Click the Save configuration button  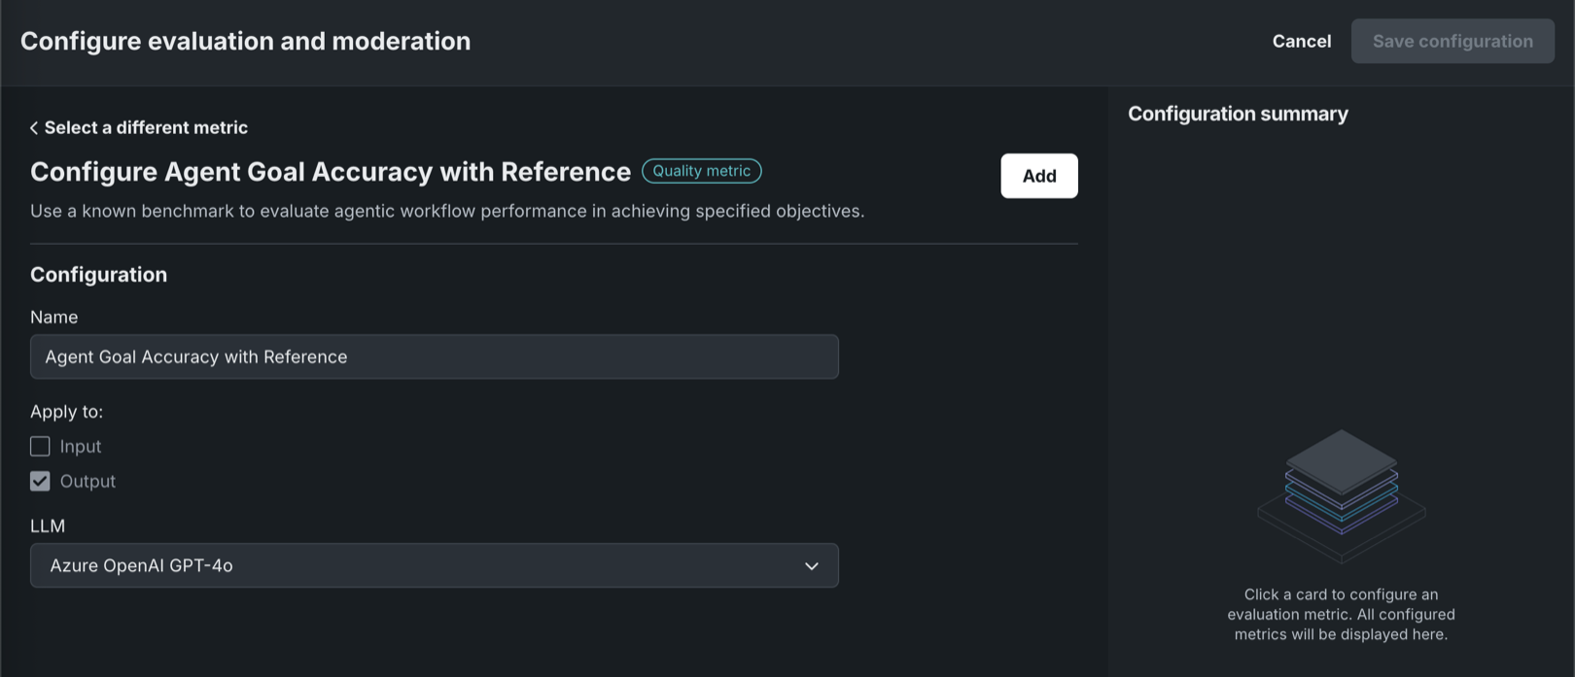click(x=1452, y=41)
